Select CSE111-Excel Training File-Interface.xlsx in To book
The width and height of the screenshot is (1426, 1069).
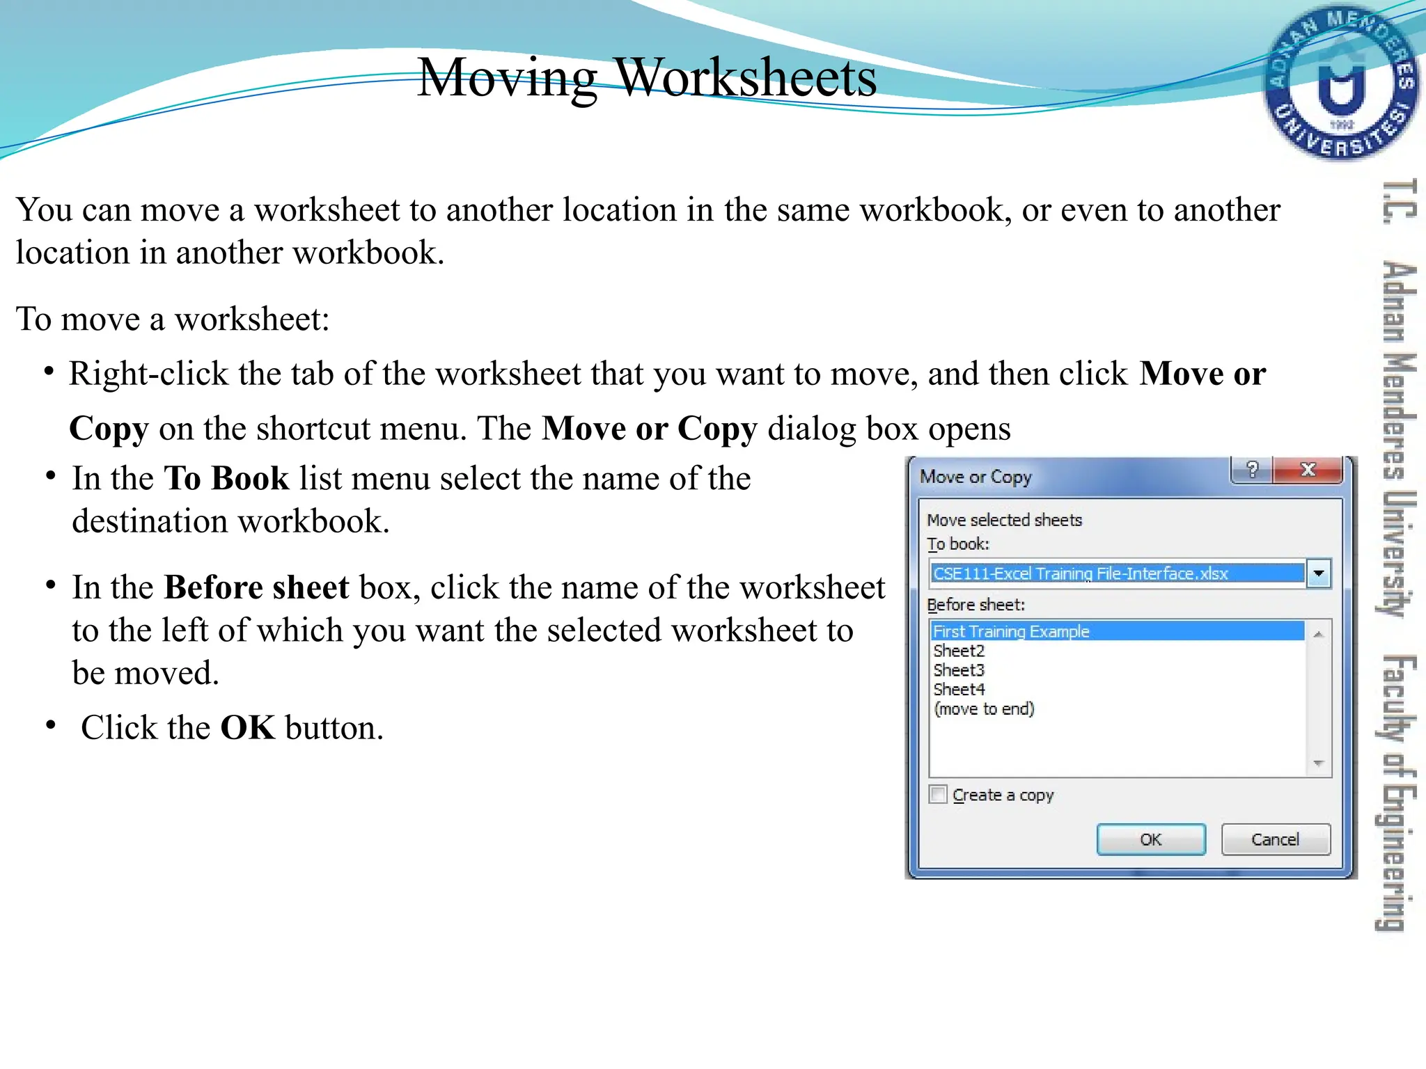(1117, 573)
